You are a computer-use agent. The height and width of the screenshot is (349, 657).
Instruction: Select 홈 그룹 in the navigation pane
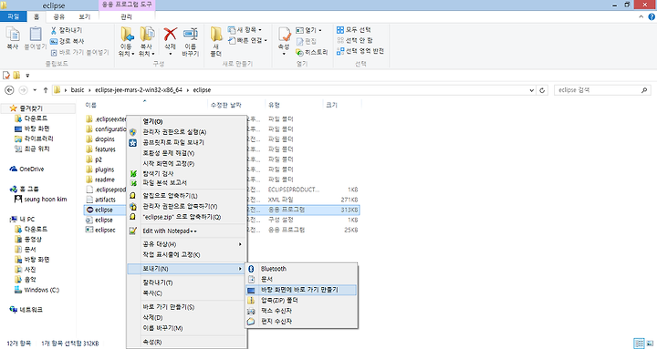[24, 190]
